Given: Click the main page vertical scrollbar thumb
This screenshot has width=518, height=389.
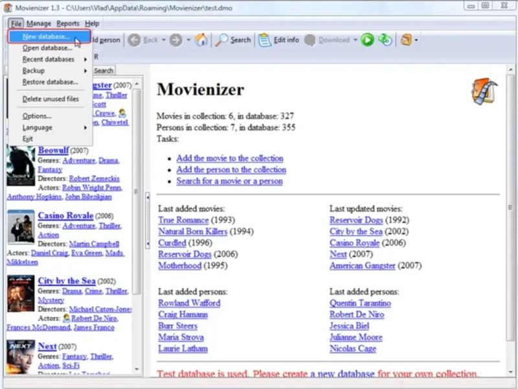Looking at the screenshot, I should click(x=510, y=207).
